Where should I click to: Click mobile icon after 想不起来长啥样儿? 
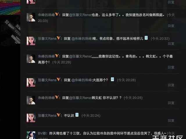pos(146,38)
